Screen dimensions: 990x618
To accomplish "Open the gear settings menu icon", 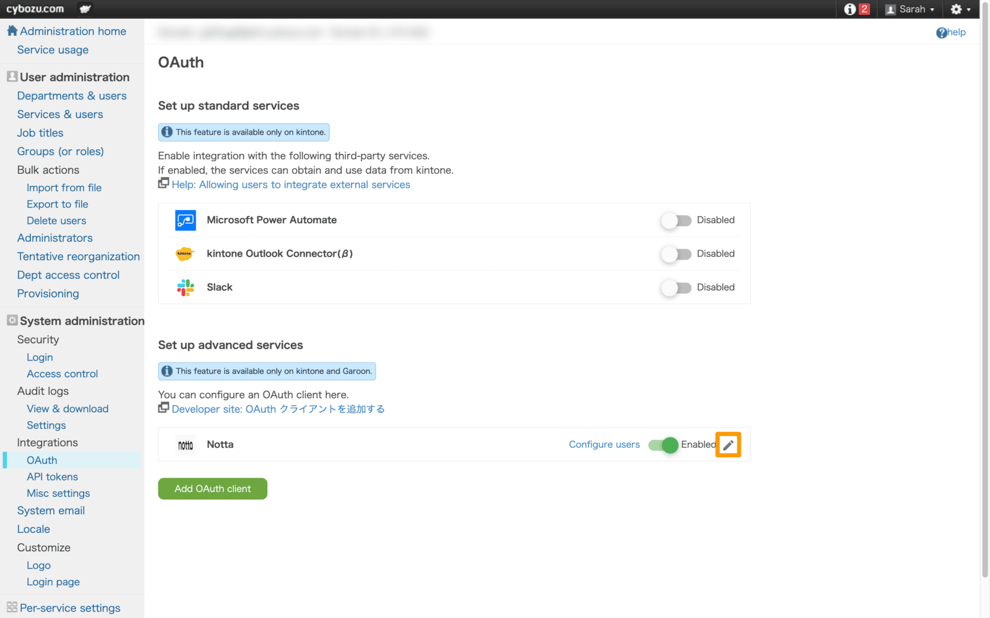I will [x=957, y=9].
